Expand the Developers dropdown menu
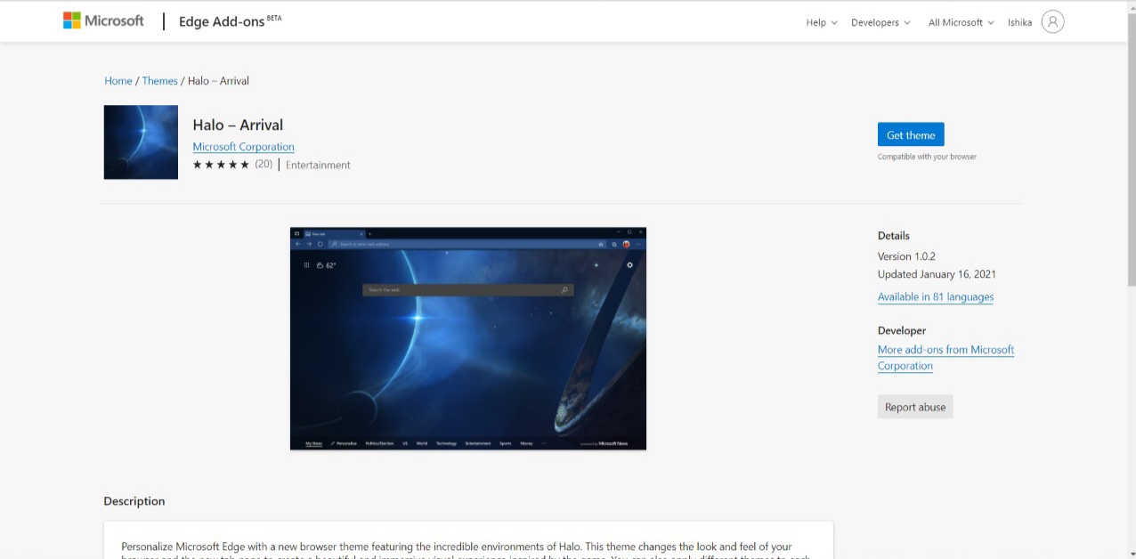This screenshot has width=1136, height=559. pyautogui.click(x=880, y=22)
